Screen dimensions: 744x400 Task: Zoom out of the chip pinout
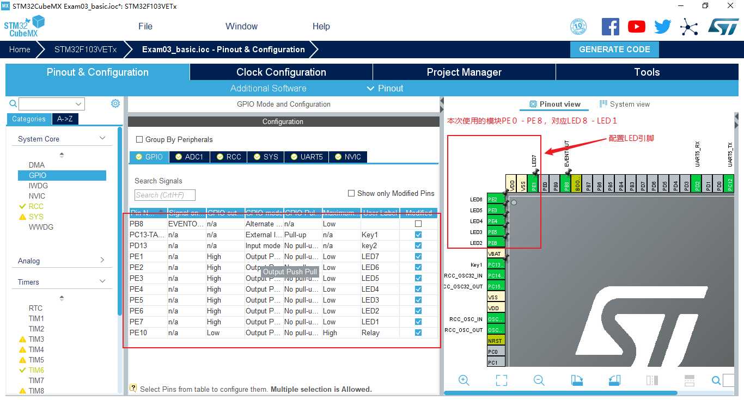click(x=539, y=380)
